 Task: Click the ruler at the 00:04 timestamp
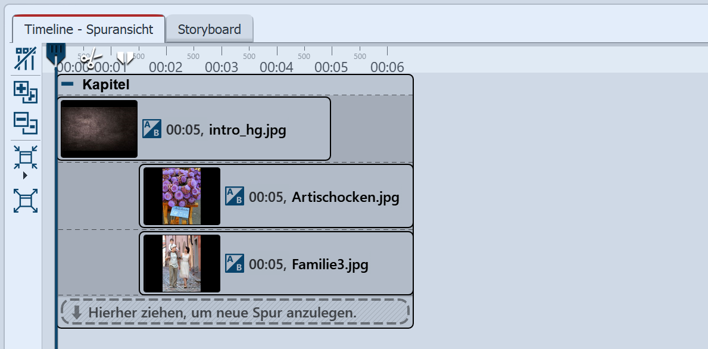(276, 67)
